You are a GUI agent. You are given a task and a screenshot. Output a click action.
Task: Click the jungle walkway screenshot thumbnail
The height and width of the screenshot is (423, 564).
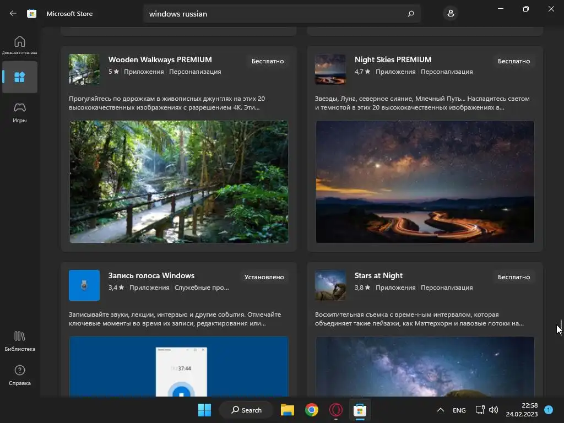click(179, 182)
